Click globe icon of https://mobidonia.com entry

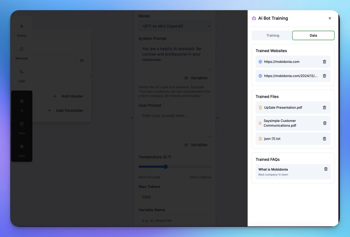tap(260, 62)
